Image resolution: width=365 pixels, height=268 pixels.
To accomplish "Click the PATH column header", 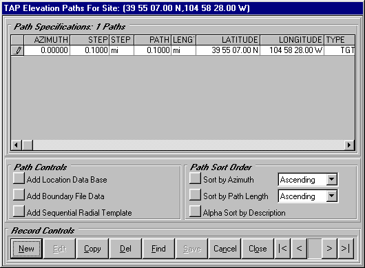I will click(152, 40).
